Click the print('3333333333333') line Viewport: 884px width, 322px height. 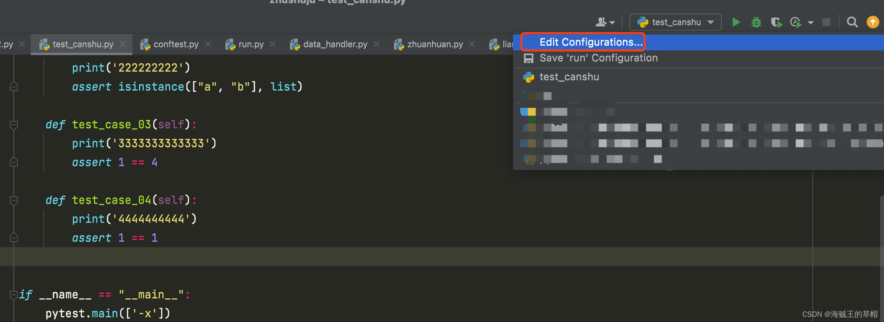tap(144, 143)
